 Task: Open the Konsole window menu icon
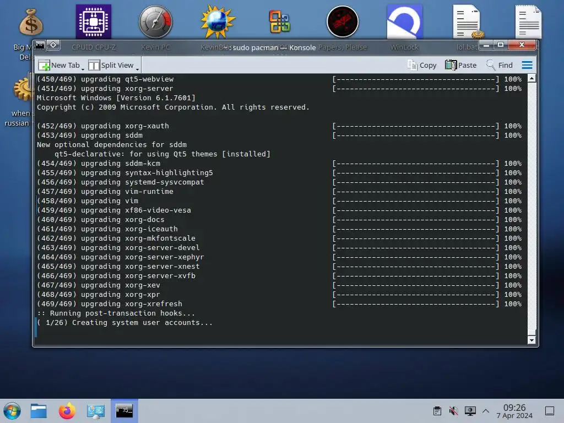click(40, 45)
